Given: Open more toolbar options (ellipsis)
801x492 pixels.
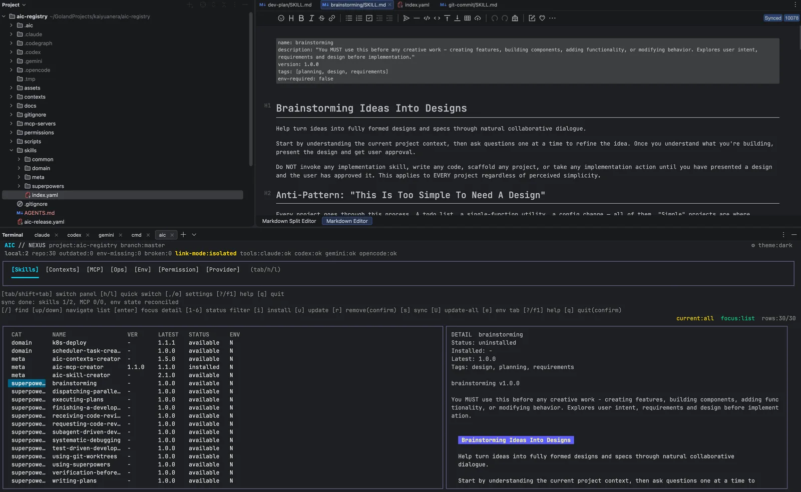Looking at the screenshot, I should [552, 18].
